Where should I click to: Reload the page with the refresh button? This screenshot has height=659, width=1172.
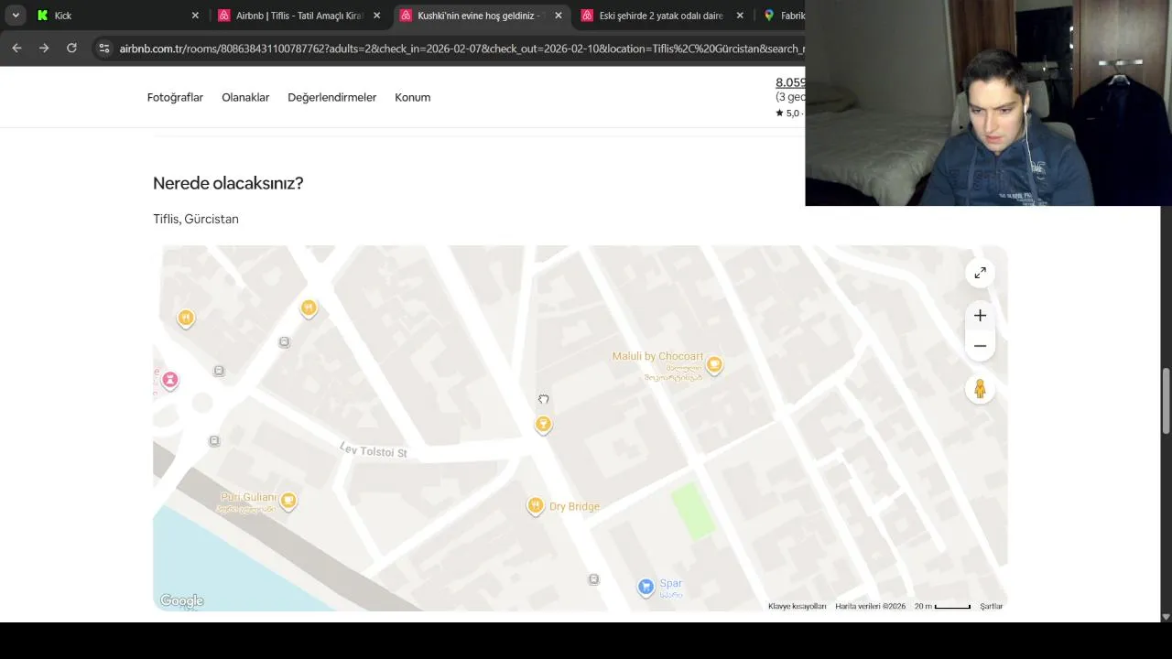point(71,48)
